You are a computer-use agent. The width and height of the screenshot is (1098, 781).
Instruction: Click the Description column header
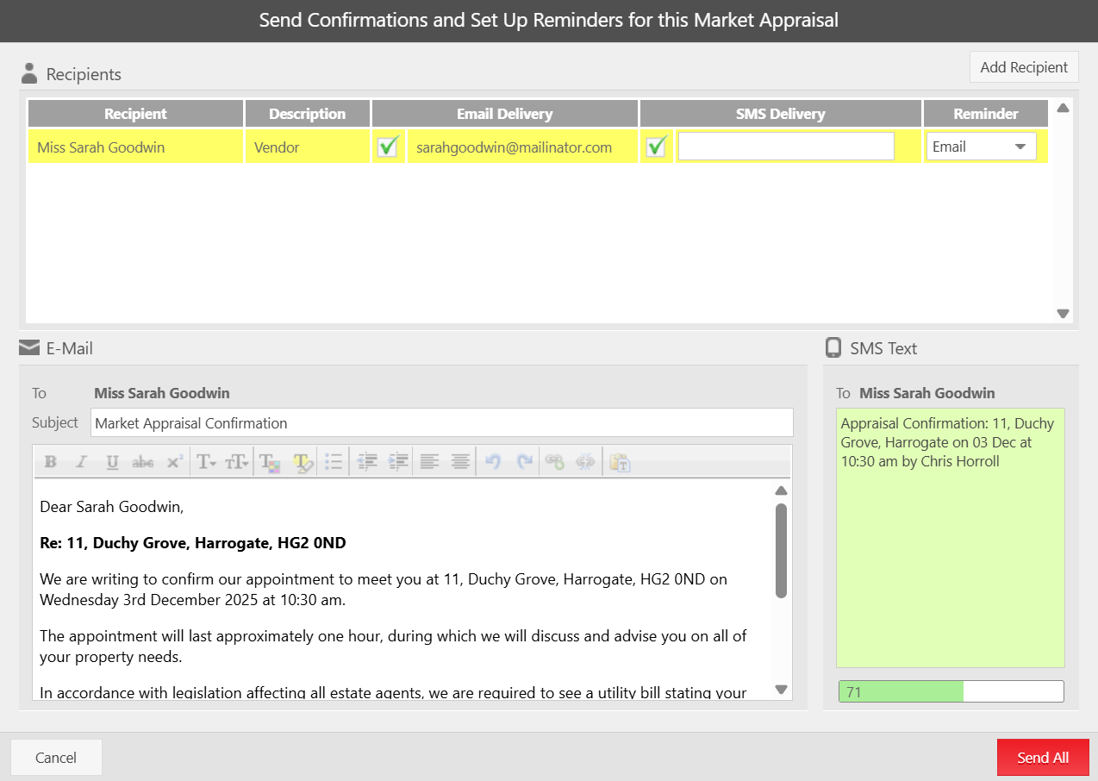click(308, 114)
